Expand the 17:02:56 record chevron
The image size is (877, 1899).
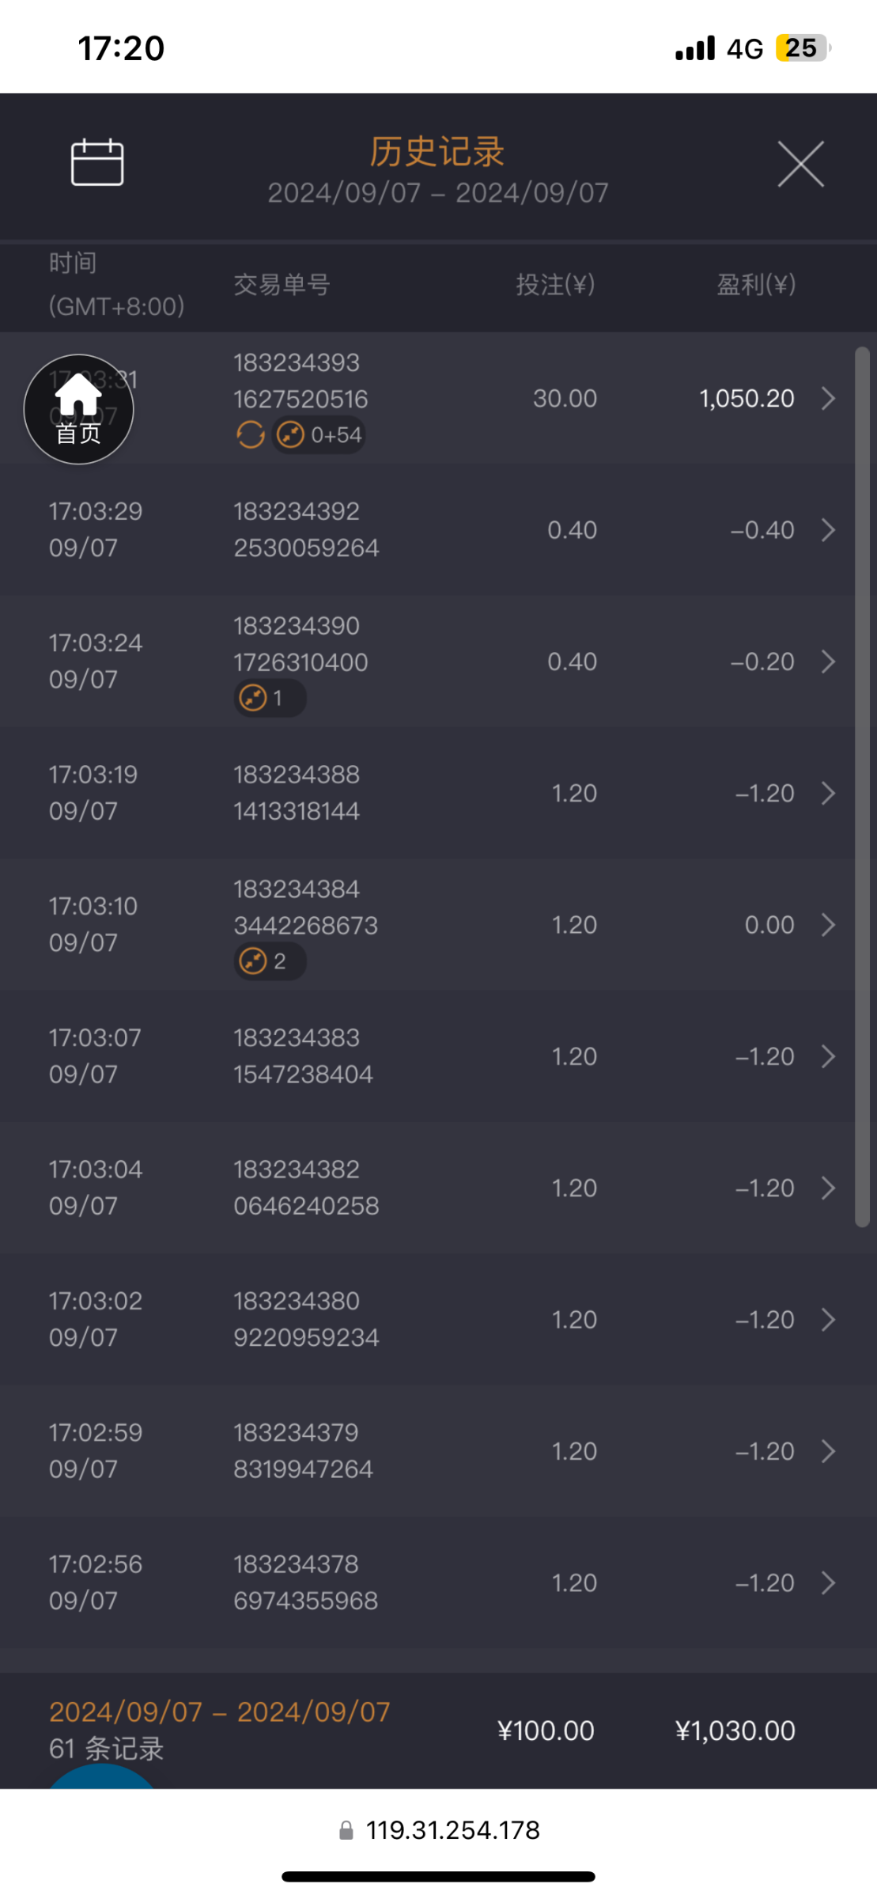point(827,1582)
